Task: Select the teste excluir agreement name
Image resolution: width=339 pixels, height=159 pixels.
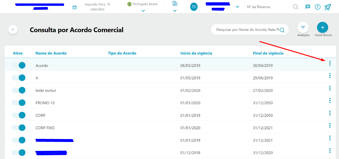Action: click(46, 91)
